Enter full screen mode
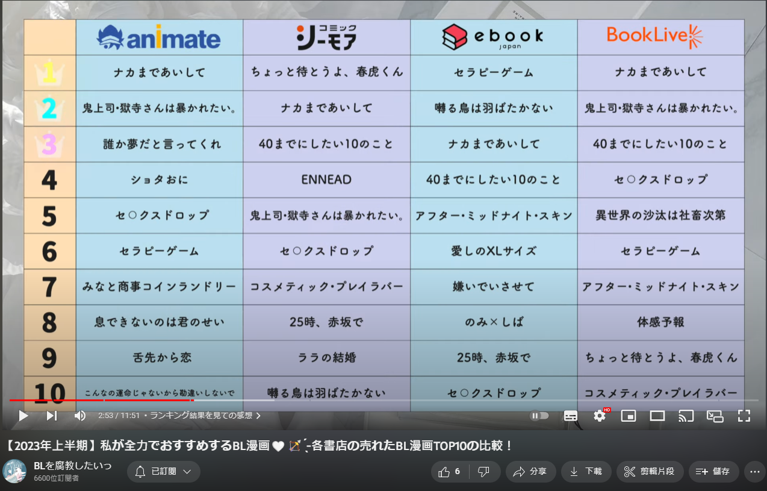This screenshot has width=767, height=491. 744,416
